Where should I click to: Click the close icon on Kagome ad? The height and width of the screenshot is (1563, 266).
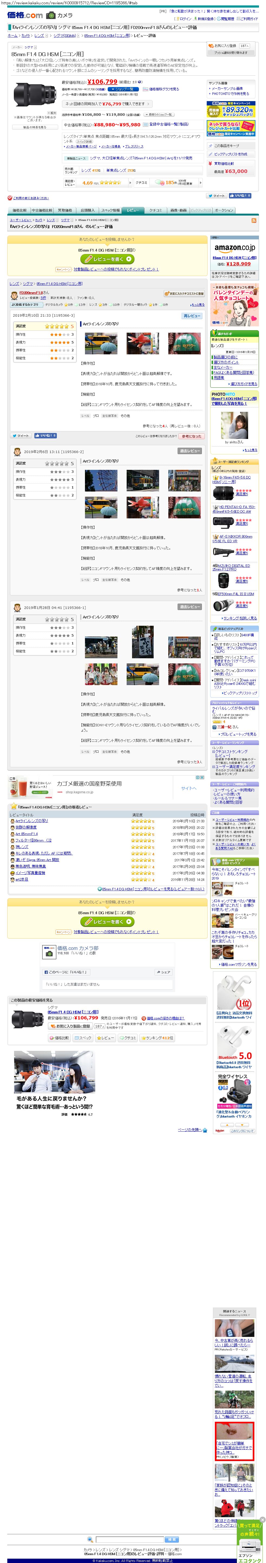202,777
